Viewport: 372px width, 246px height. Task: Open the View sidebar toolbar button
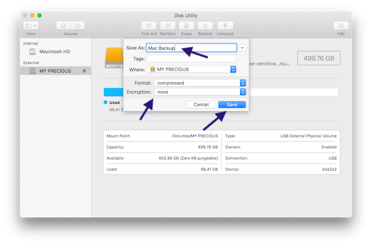31,26
